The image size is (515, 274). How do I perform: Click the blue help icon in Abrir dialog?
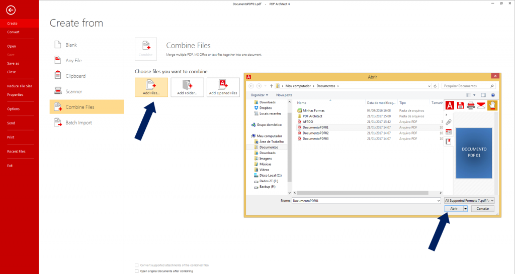pyautogui.click(x=493, y=95)
